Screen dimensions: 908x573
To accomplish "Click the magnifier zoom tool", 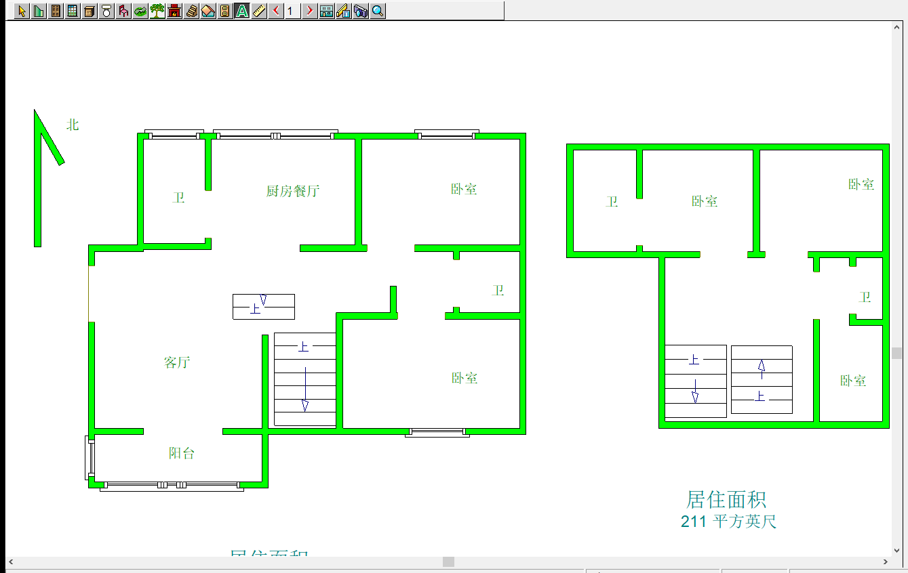I will (x=378, y=11).
